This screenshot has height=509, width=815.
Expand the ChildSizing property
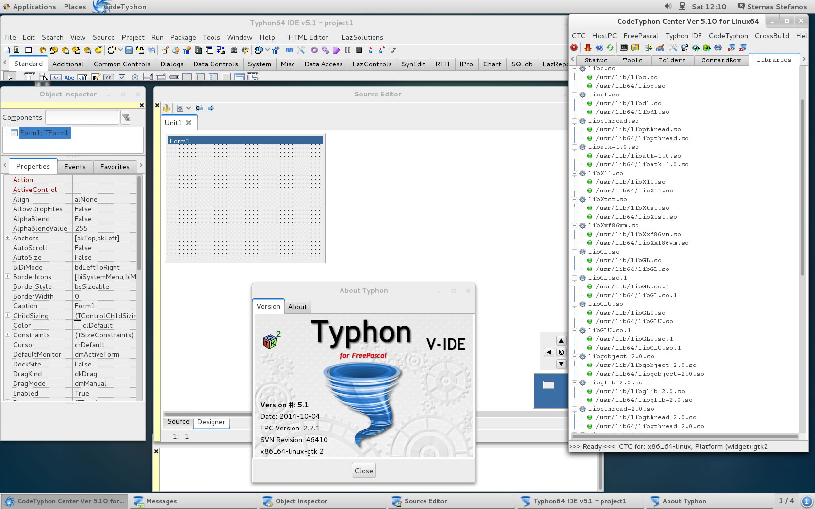7,315
